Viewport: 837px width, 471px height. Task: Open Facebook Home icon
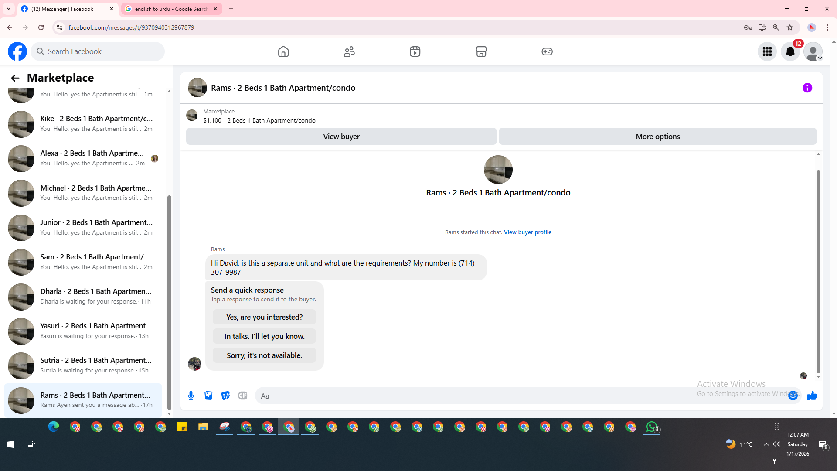point(283,51)
